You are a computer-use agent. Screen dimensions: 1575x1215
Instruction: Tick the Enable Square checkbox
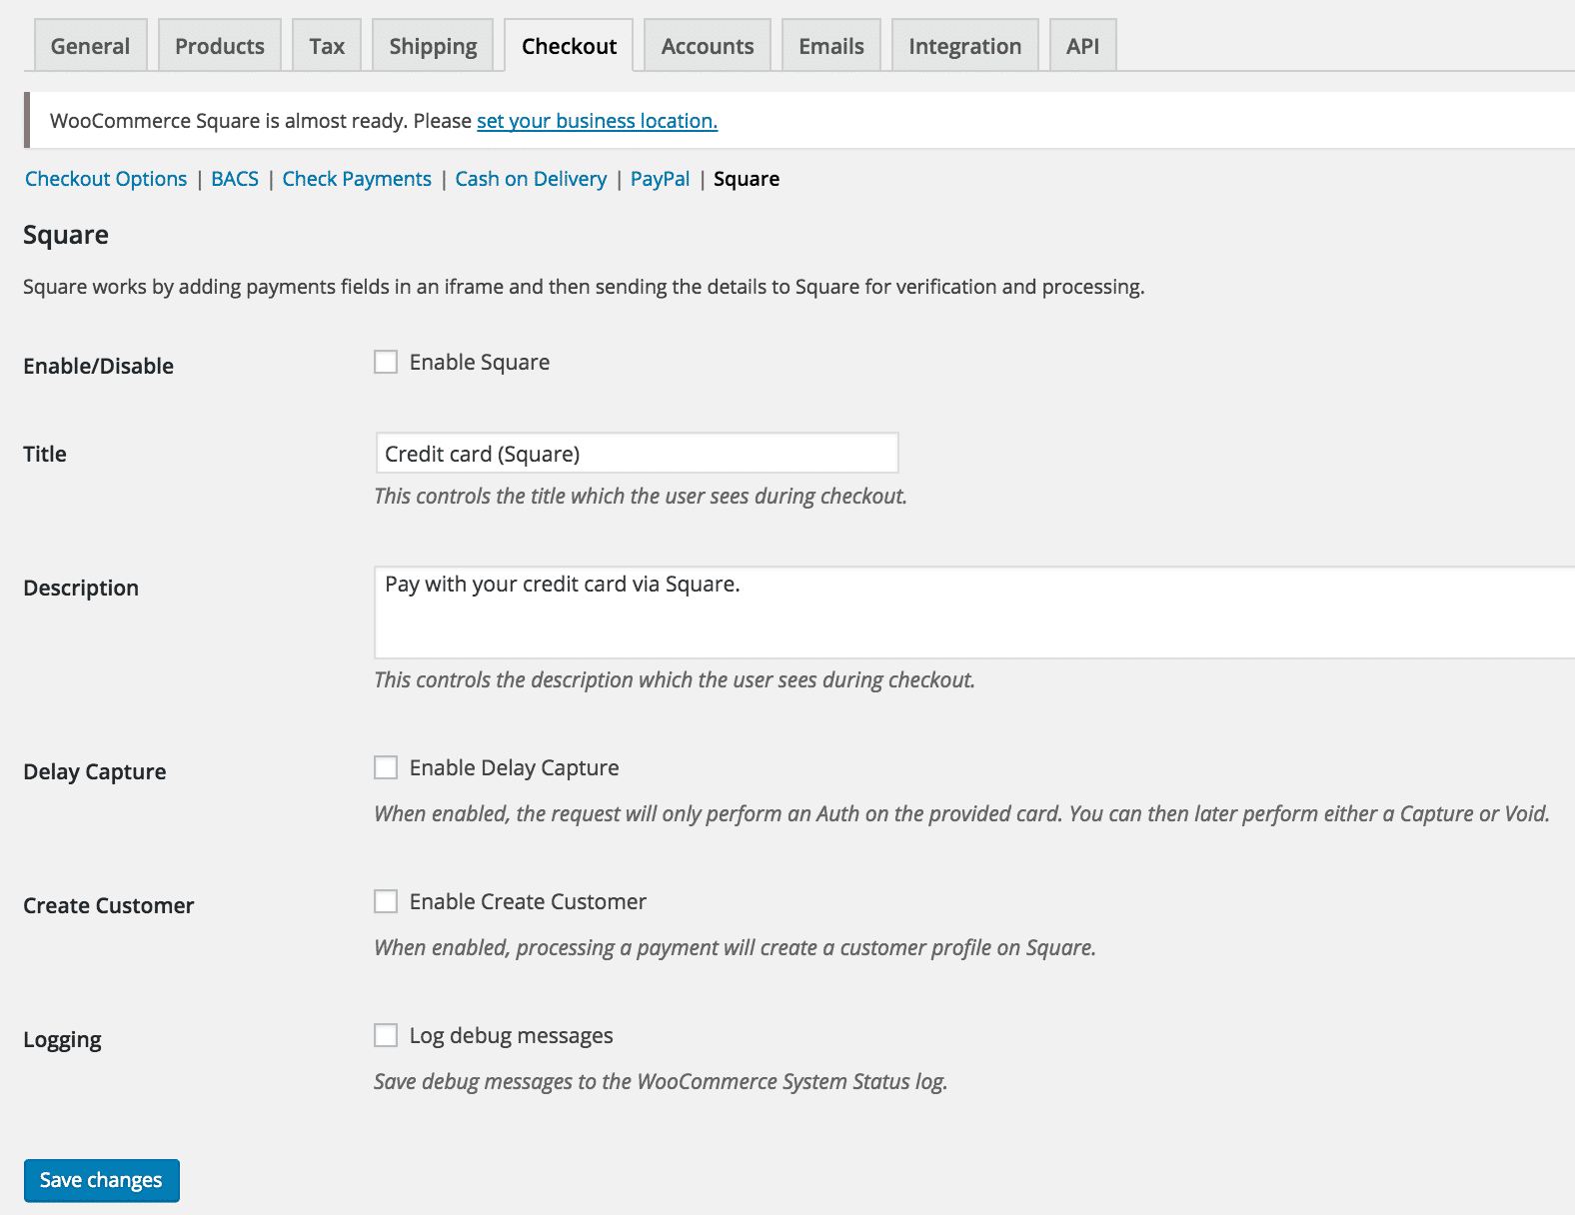click(x=386, y=362)
